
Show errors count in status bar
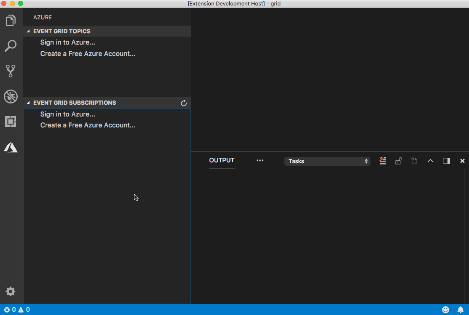click(10, 310)
